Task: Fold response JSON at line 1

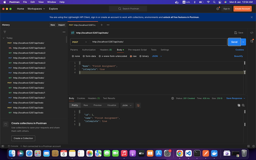Action: [x=79, y=112]
